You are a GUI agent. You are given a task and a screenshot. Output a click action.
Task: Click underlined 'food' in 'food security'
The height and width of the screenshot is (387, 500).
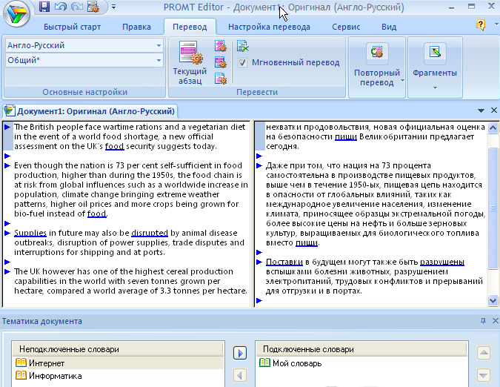pyautogui.click(x=115, y=146)
